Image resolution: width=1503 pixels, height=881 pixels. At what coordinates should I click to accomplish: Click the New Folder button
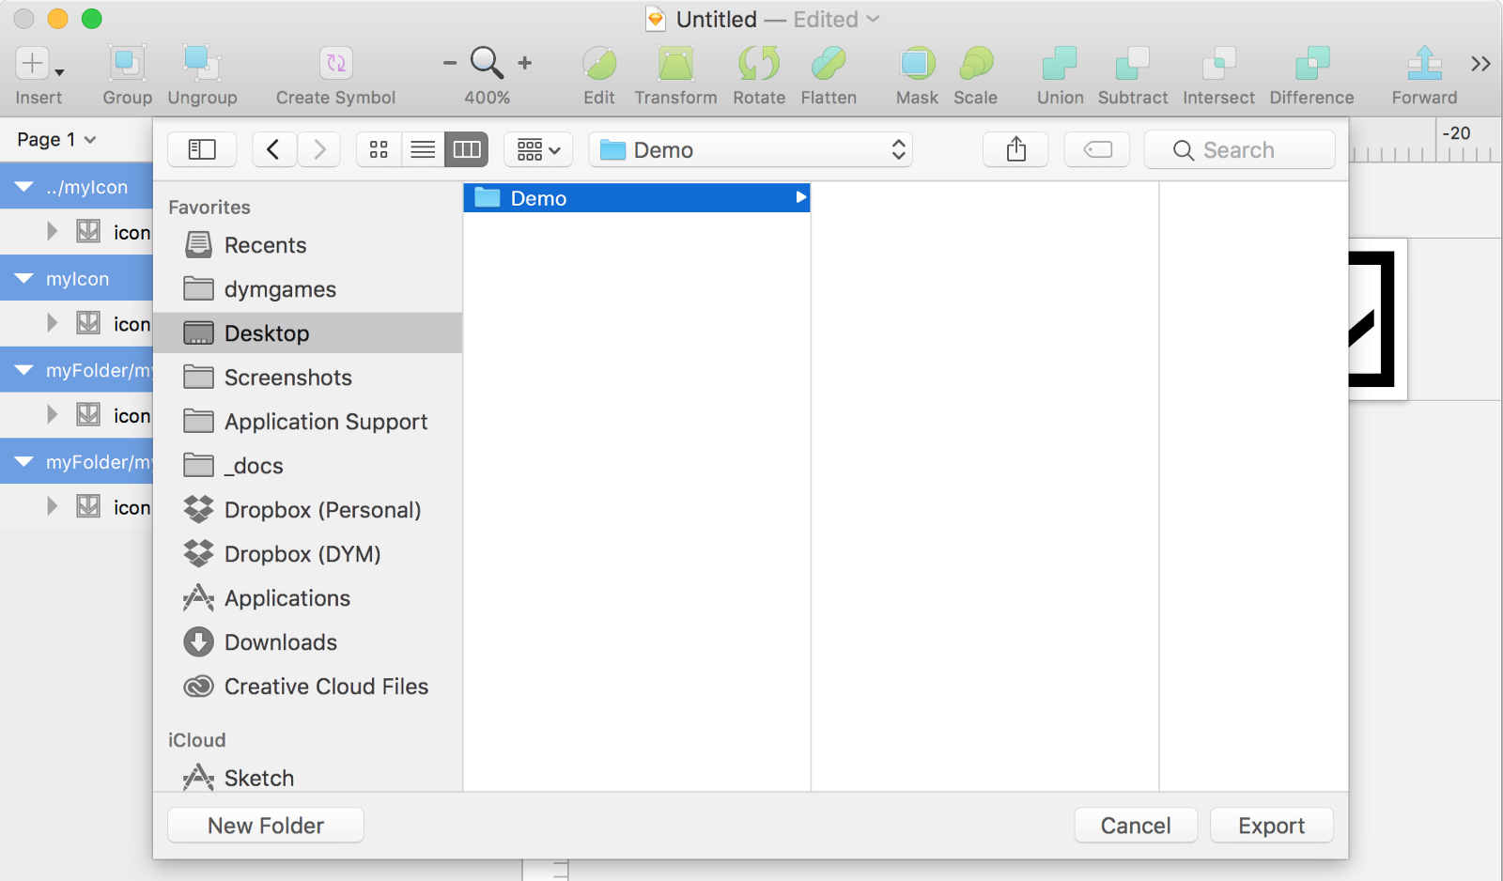266,826
